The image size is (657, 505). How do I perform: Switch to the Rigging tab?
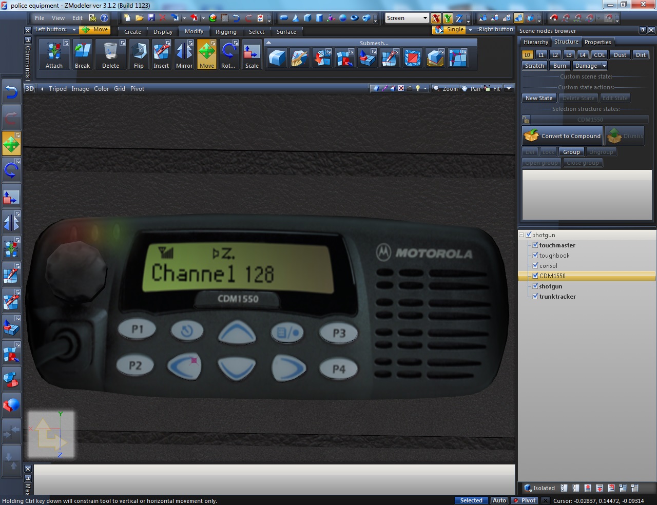point(226,32)
